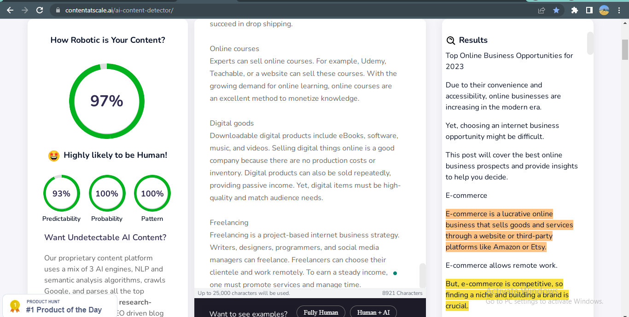Click 'Top Online Business Opportunities for 2023' title
Image resolution: width=629 pixels, height=317 pixels.
509,61
